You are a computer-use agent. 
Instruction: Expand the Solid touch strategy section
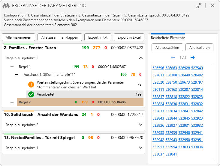point(141,125)
